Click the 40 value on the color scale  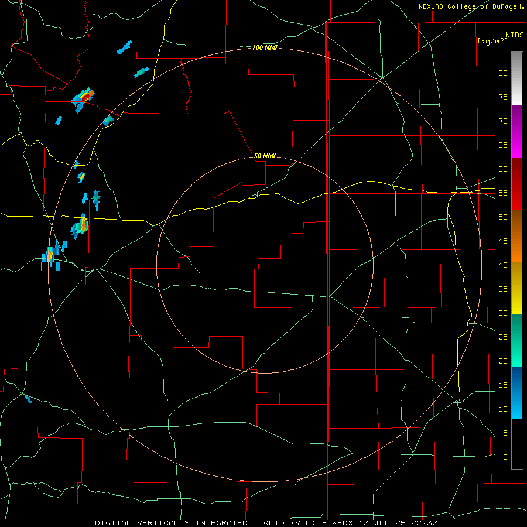503,265
